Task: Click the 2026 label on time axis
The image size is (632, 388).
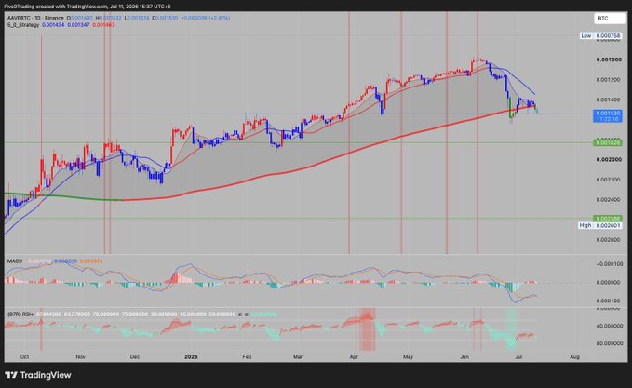Action: (x=191, y=357)
